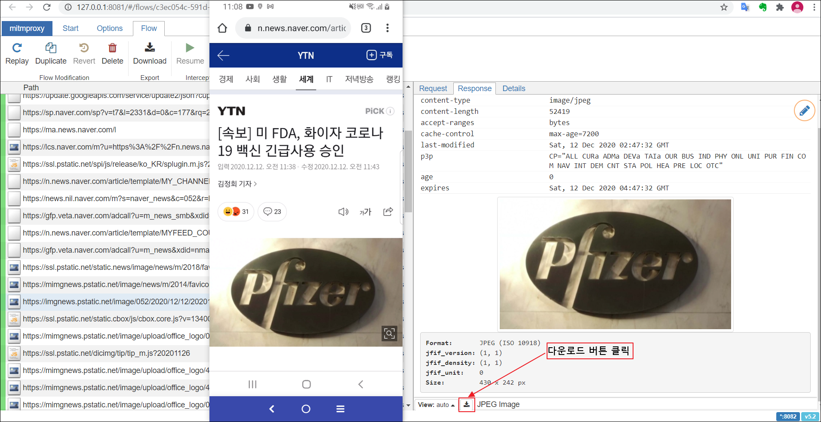
Task: Open the Chrome profile avatar
Action: tap(797, 7)
